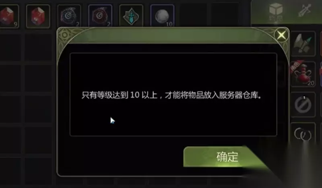This screenshot has width=322, height=188.
Task: Switch to the sword equipment tab
Action: (x=305, y=11)
